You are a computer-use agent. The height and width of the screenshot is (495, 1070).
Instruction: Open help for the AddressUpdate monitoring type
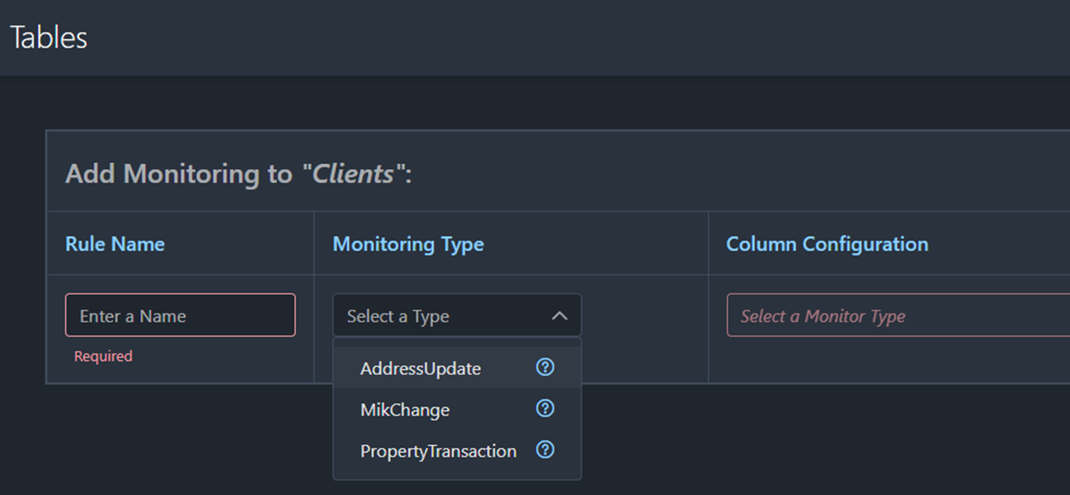(545, 366)
